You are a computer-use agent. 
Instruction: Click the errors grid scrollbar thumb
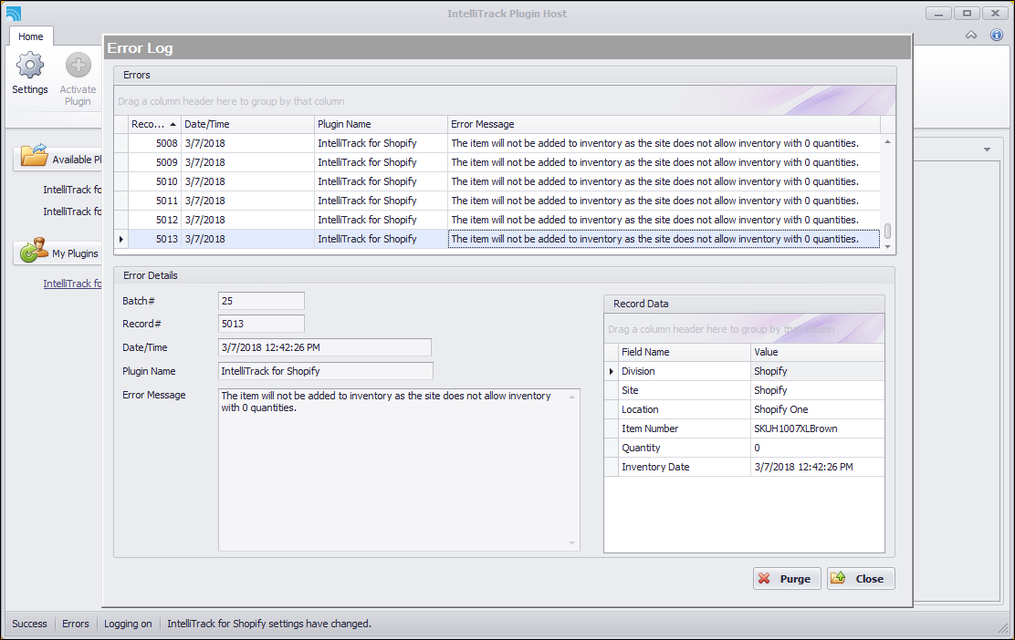pos(887,231)
